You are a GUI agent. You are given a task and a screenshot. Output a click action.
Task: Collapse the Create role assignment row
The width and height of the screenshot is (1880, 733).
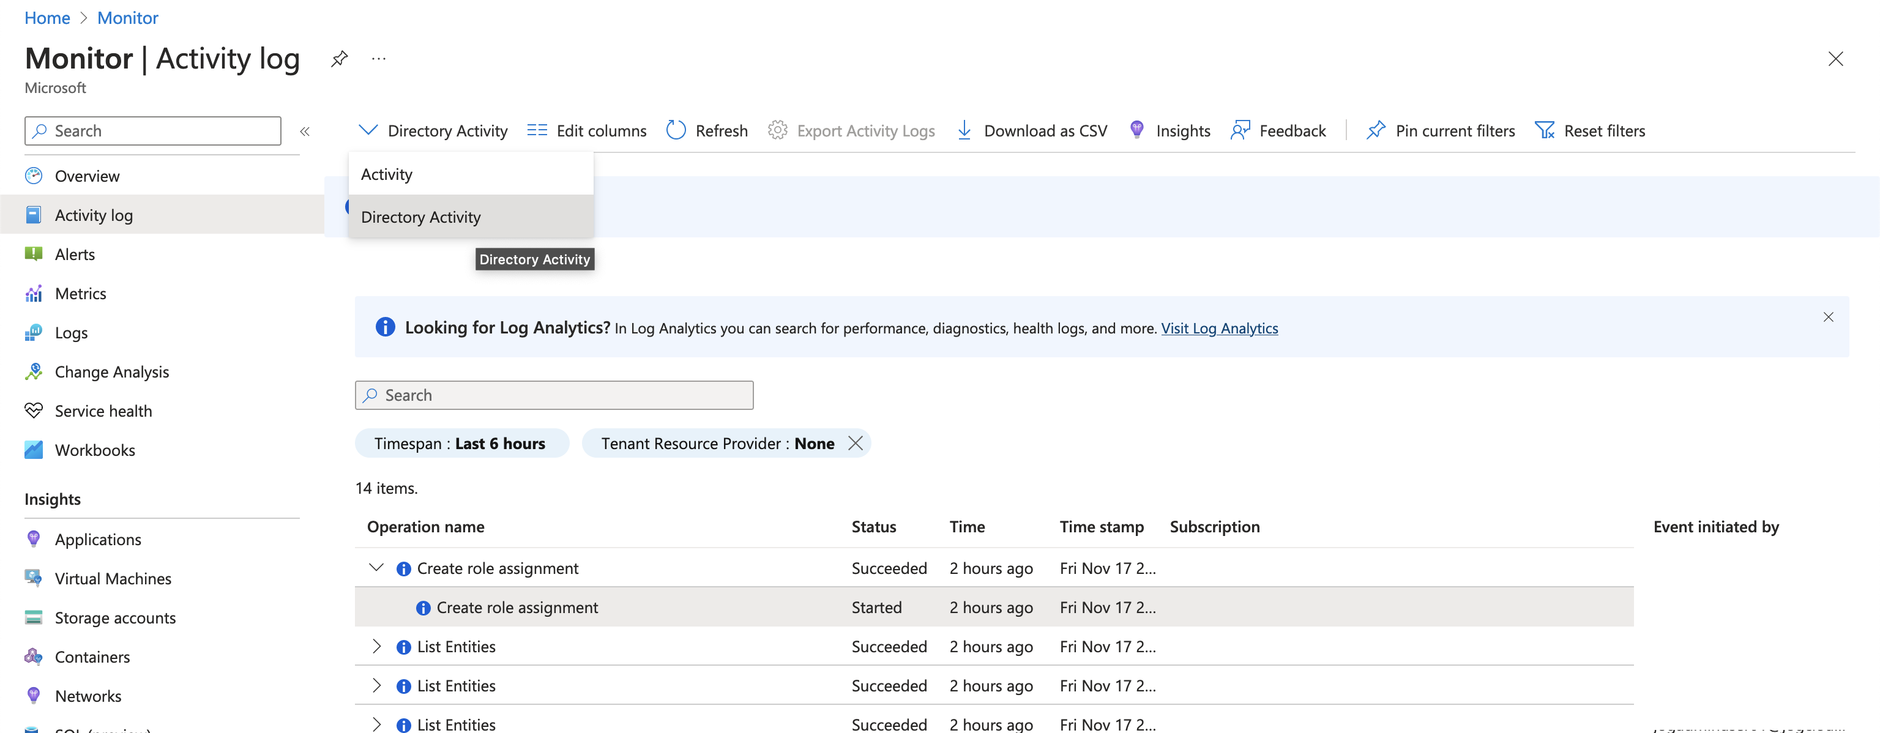pos(376,567)
